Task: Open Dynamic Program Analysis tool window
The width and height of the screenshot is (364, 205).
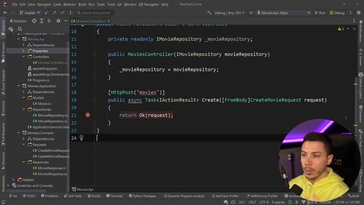Action: (x=184, y=196)
